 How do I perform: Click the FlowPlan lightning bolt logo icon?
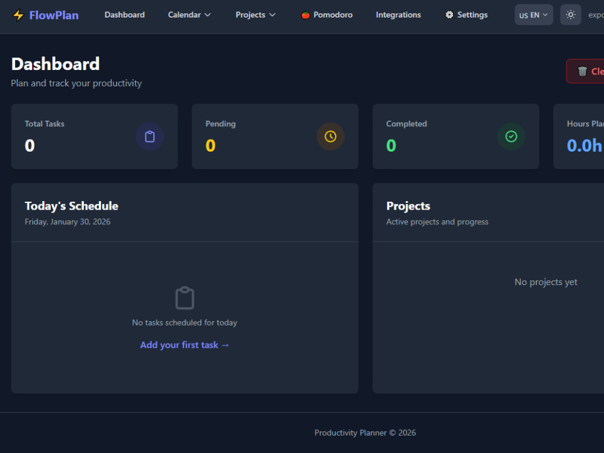(18, 15)
